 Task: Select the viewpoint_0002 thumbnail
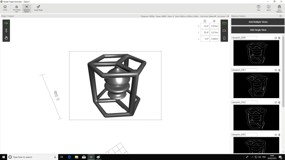(x=256, y=118)
